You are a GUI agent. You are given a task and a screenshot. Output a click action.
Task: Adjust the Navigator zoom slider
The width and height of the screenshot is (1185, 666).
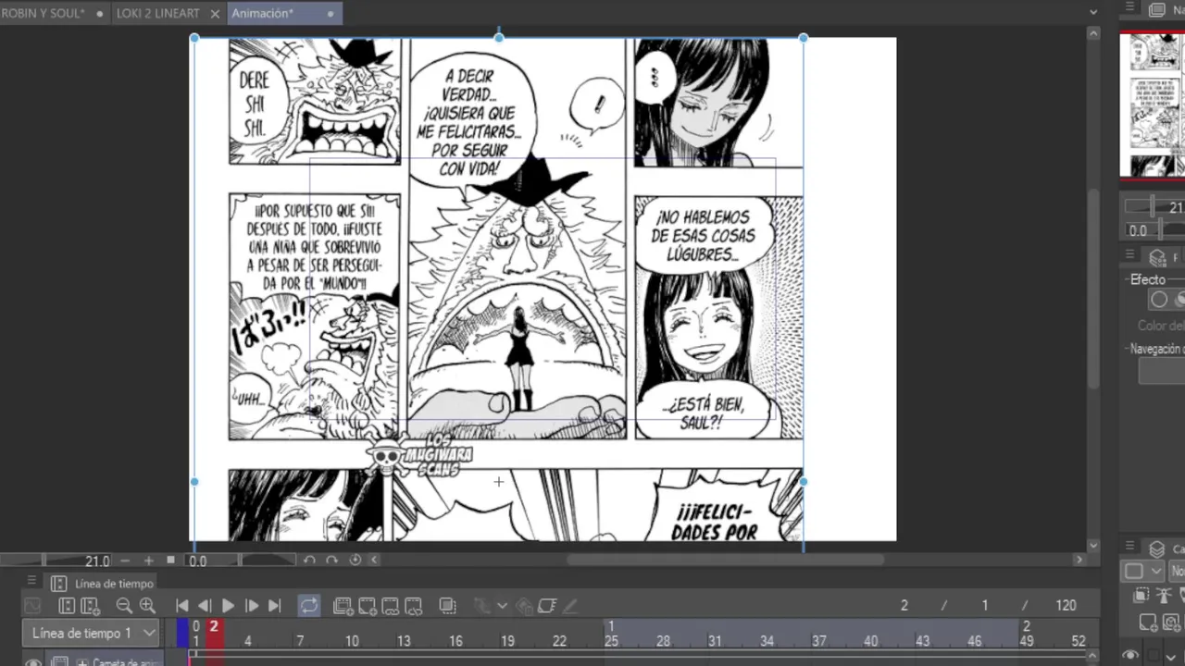tap(1154, 207)
